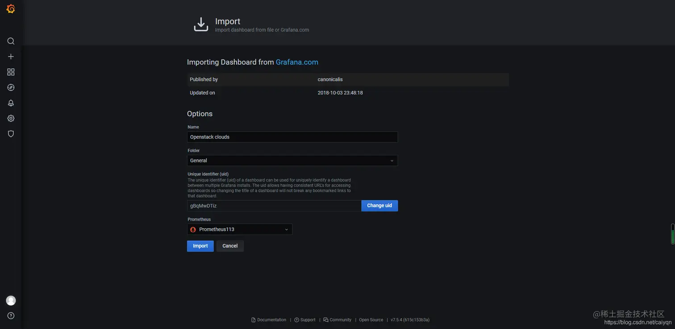Open the Alerting bell icon

click(11, 103)
